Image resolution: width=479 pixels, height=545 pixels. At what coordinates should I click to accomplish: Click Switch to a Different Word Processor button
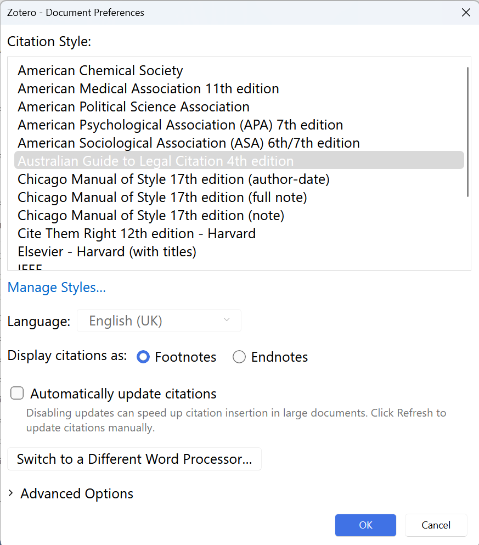point(134,459)
